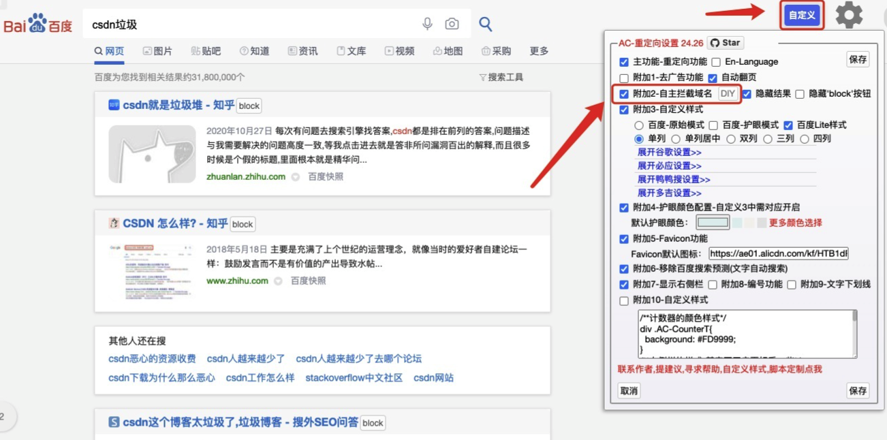
Task: Select 百度-原始模式 radio
Action: [x=639, y=125]
